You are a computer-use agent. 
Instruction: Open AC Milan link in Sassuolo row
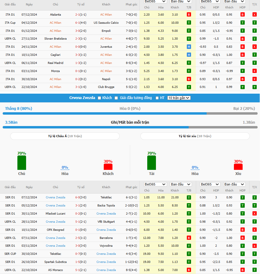tap(55, 23)
